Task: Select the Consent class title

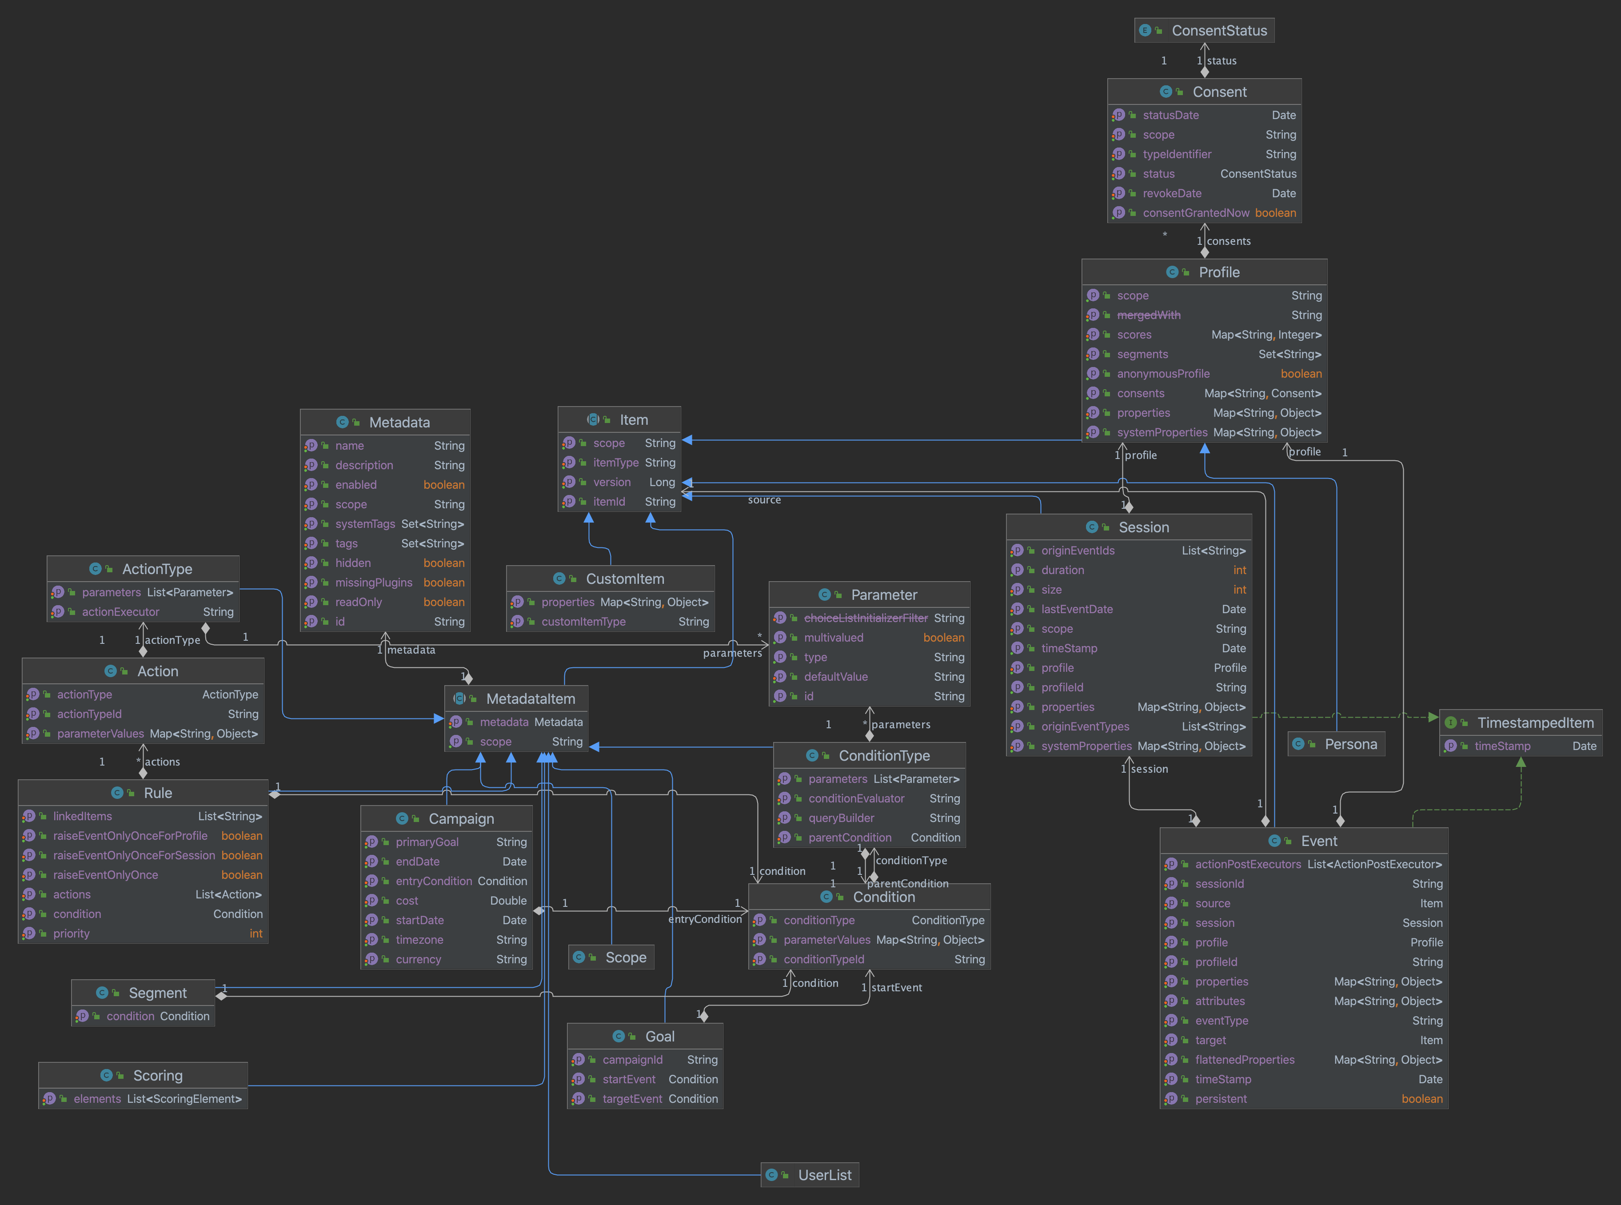Action: coord(1219,91)
